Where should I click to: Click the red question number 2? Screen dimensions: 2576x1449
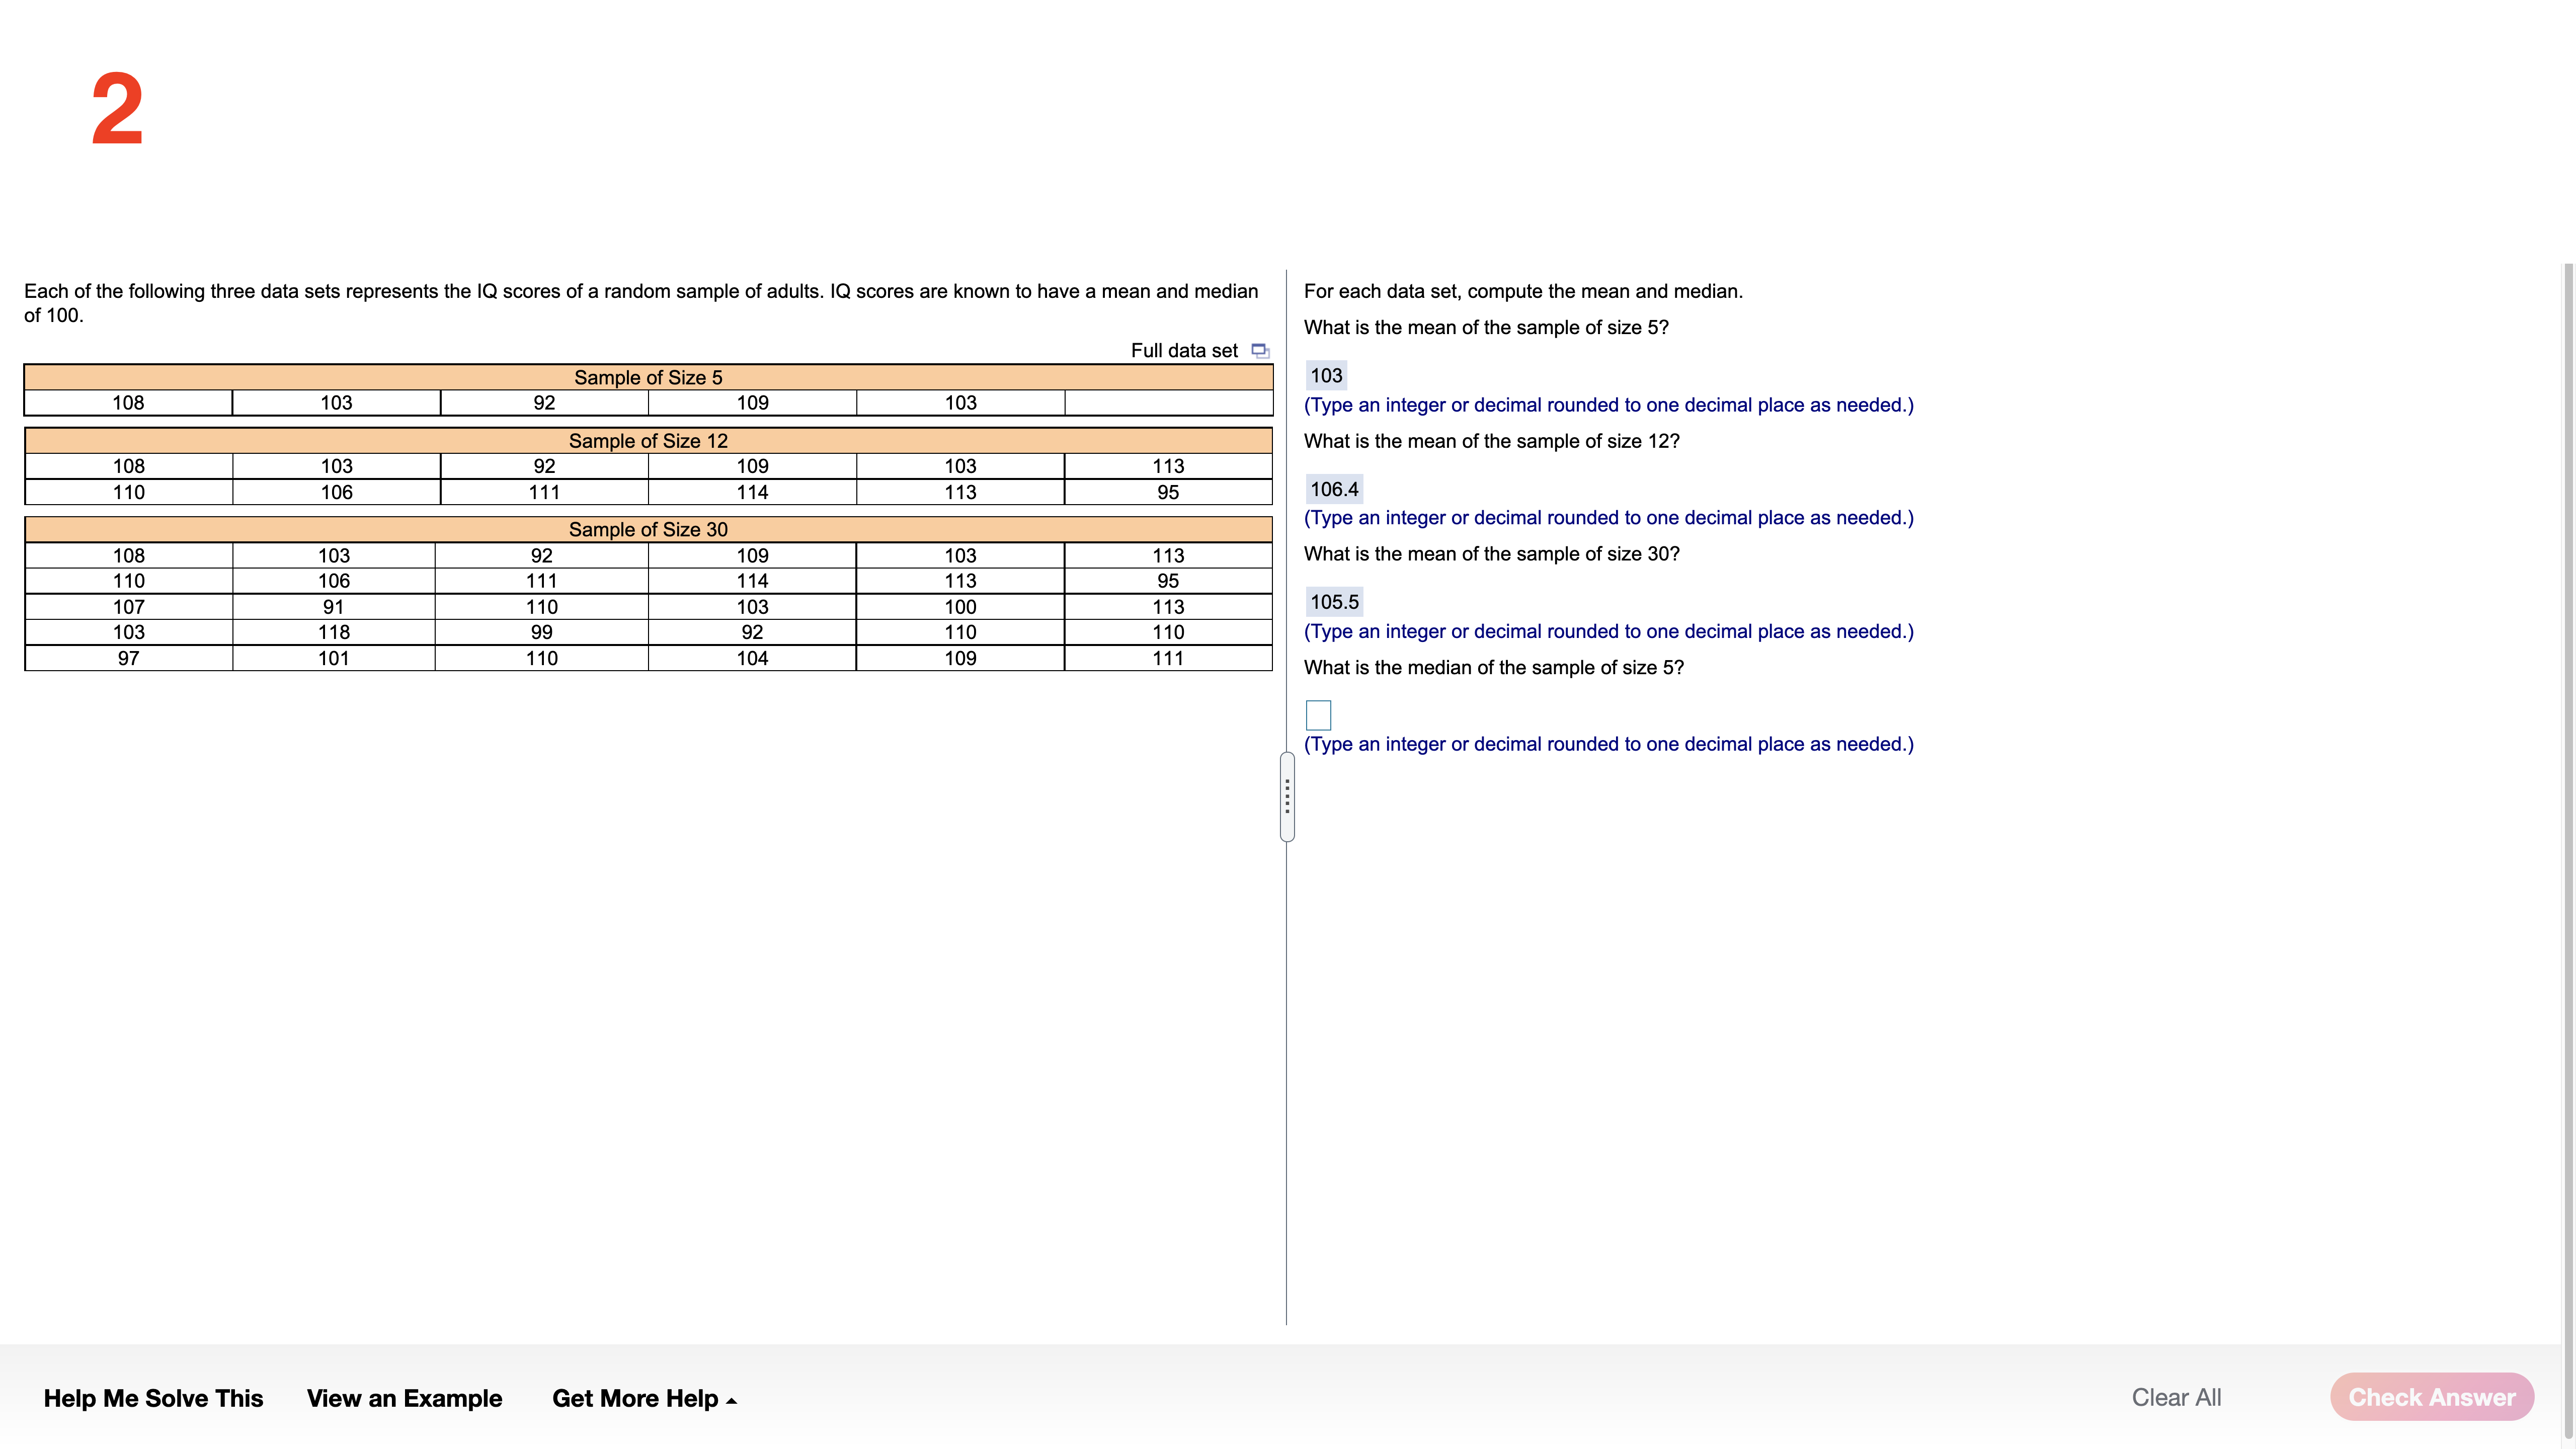coord(117,110)
